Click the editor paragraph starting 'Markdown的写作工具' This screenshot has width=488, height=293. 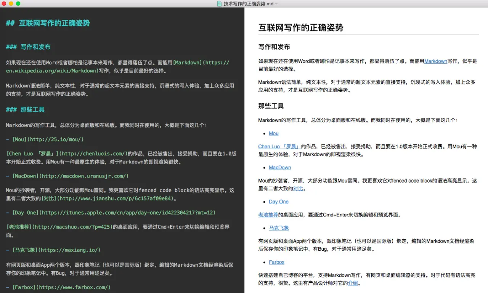(106, 125)
